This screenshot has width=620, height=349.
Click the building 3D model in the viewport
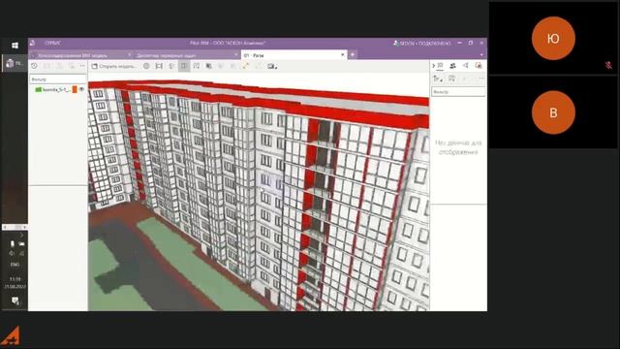(x=259, y=196)
